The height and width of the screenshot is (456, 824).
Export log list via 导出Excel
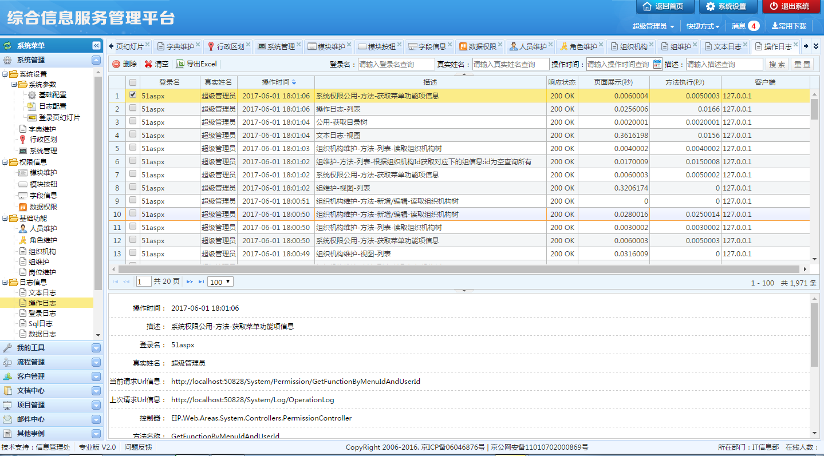coord(196,64)
